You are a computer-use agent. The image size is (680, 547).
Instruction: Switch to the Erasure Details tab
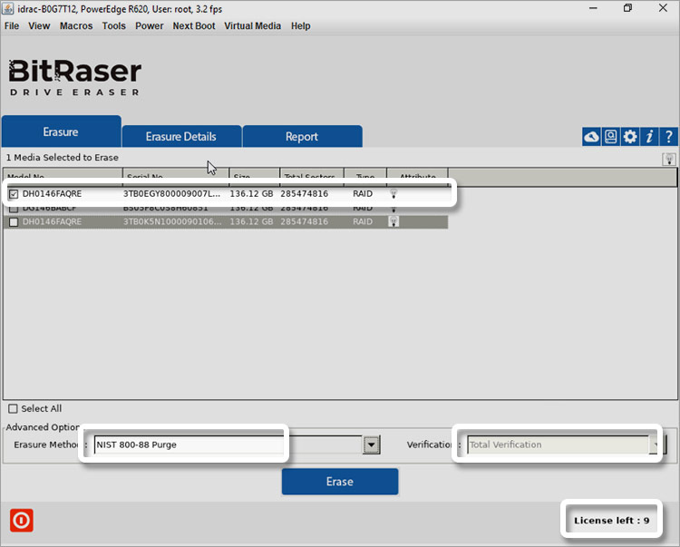[181, 136]
